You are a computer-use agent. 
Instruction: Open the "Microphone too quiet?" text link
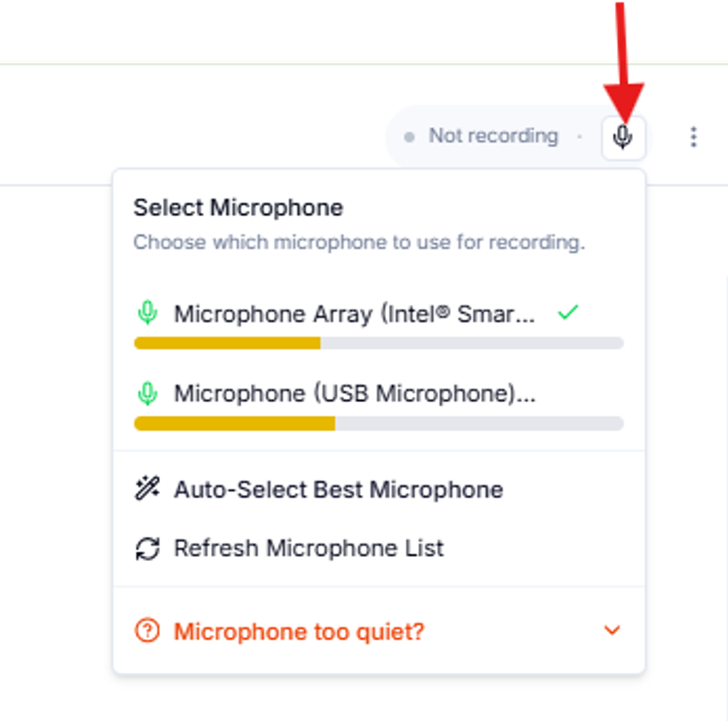(298, 631)
